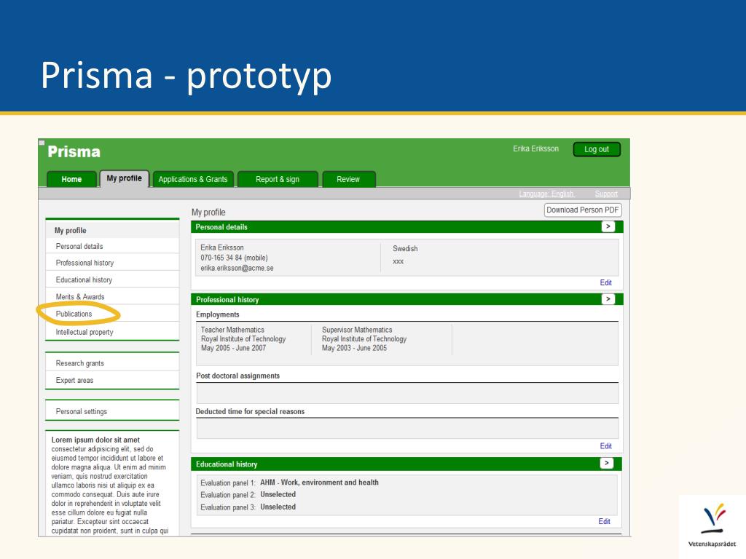Open the Home tab
This screenshot has height=559, width=746.
pyautogui.click(x=71, y=179)
